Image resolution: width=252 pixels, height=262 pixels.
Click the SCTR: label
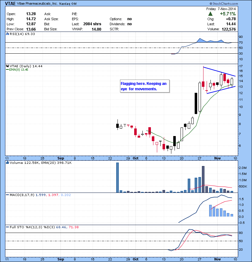click(114, 29)
